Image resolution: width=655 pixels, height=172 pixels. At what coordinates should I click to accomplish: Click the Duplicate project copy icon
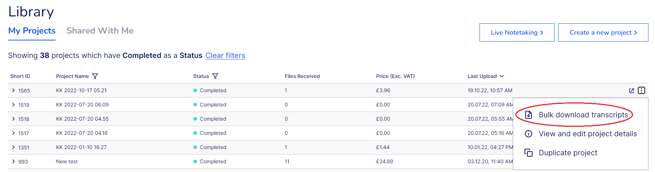(x=529, y=153)
